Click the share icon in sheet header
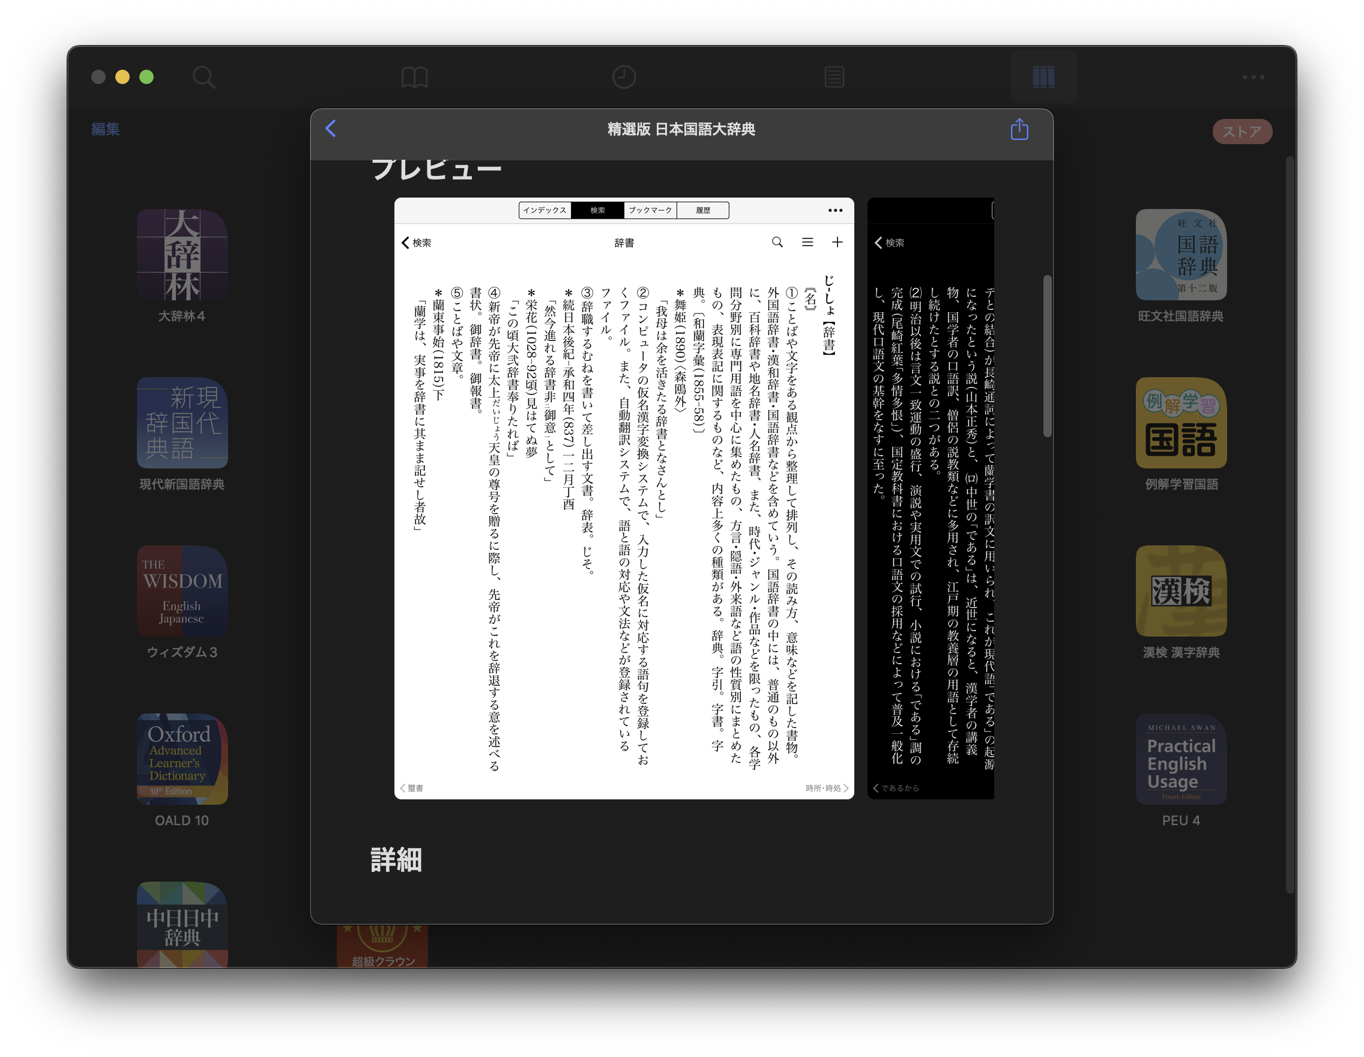The height and width of the screenshot is (1057, 1364). 1019,129
